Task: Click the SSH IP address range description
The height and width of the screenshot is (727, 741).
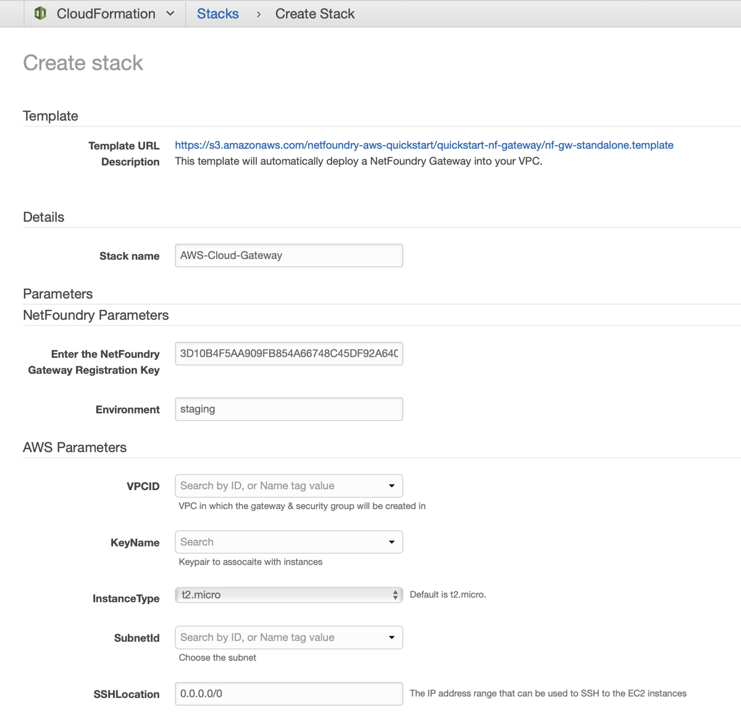Action: [x=548, y=694]
